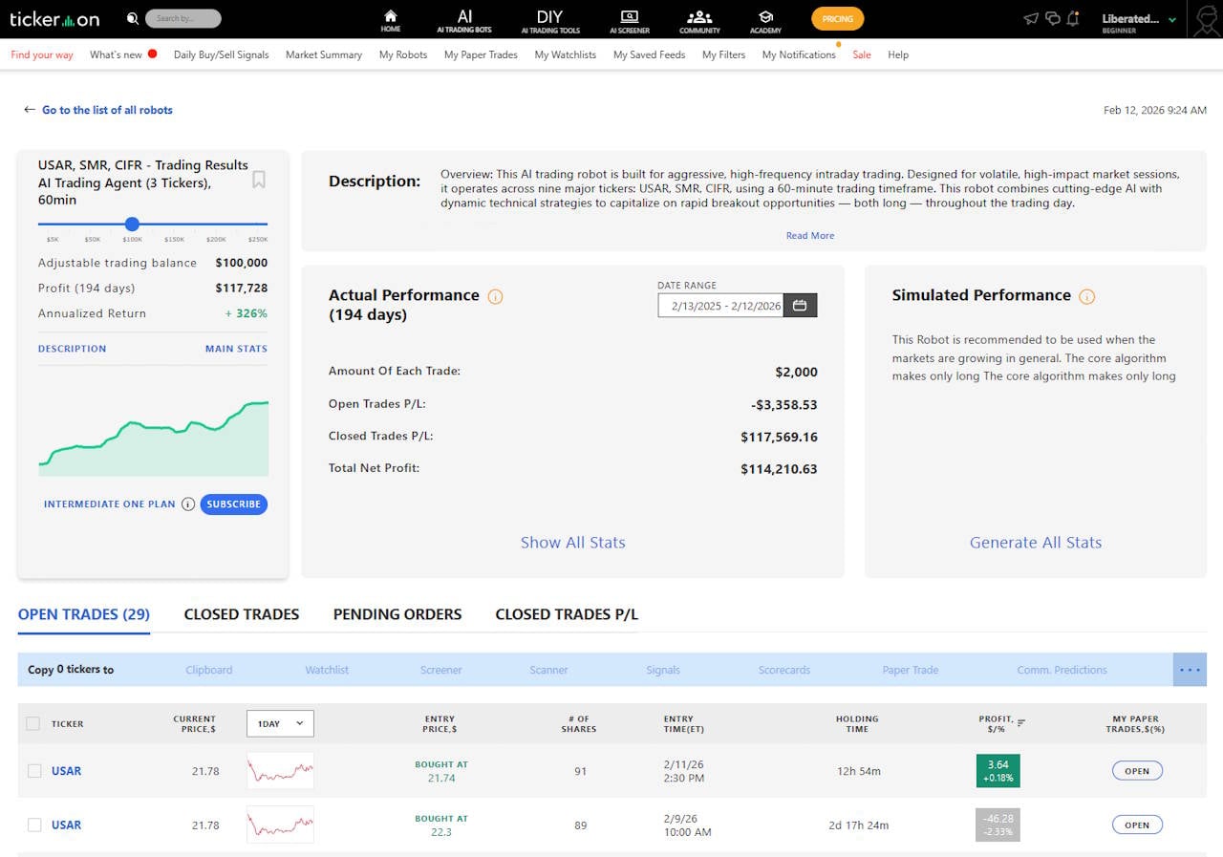
Task: Click info icon next to Actual Performance
Action: tap(495, 296)
